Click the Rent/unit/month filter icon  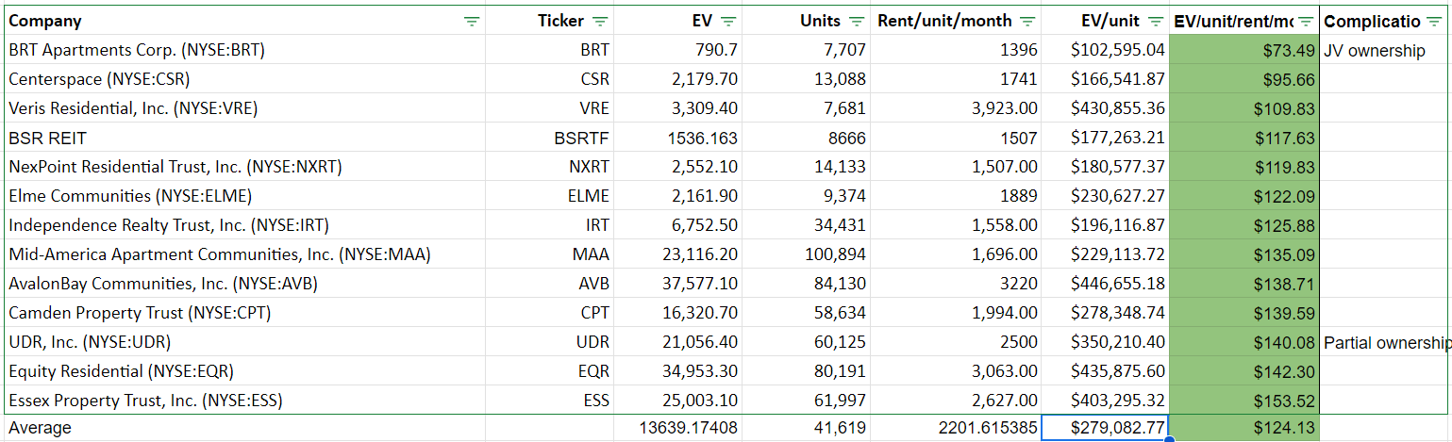coord(1026,21)
